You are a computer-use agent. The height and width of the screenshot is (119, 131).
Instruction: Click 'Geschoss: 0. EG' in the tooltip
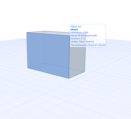[78, 38]
